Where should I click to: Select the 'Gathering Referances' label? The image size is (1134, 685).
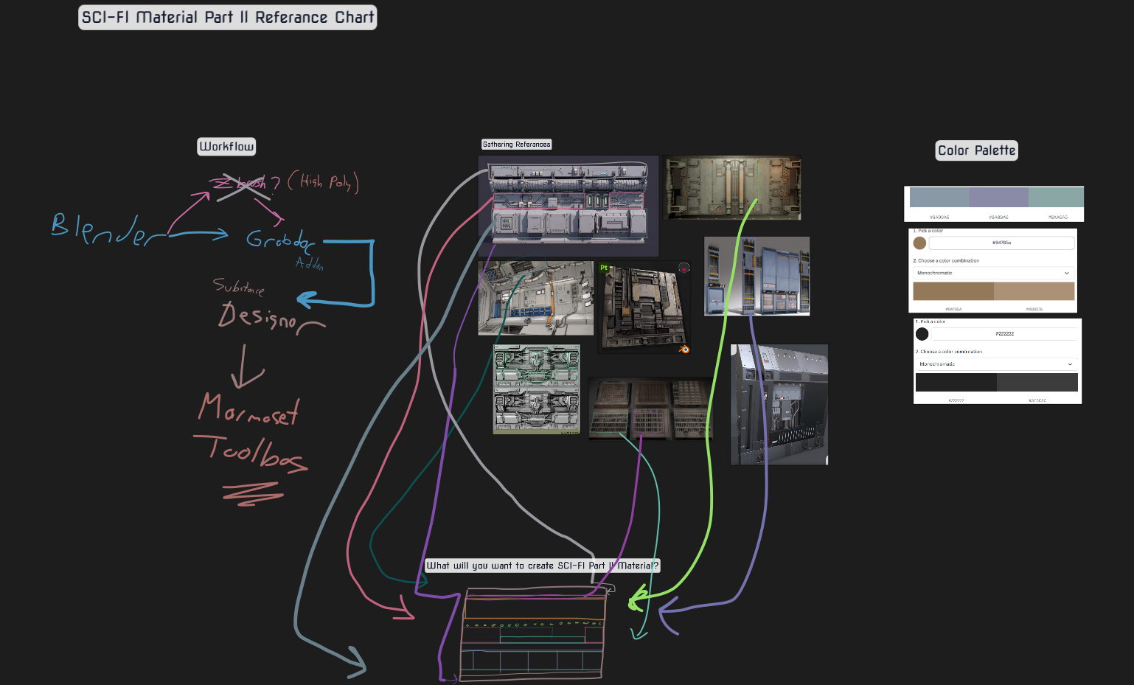pos(516,145)
